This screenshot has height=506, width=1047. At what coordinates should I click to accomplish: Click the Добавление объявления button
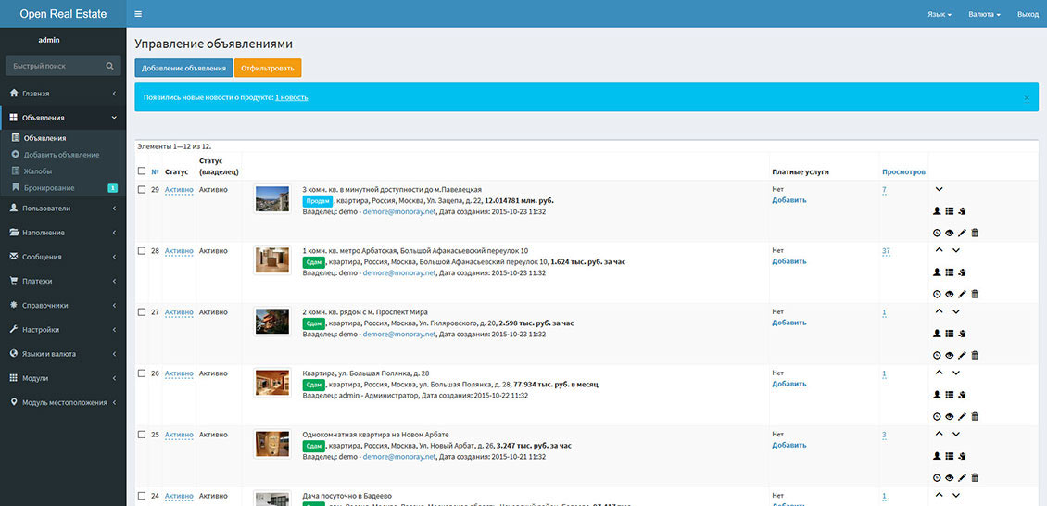click(183, 69)
